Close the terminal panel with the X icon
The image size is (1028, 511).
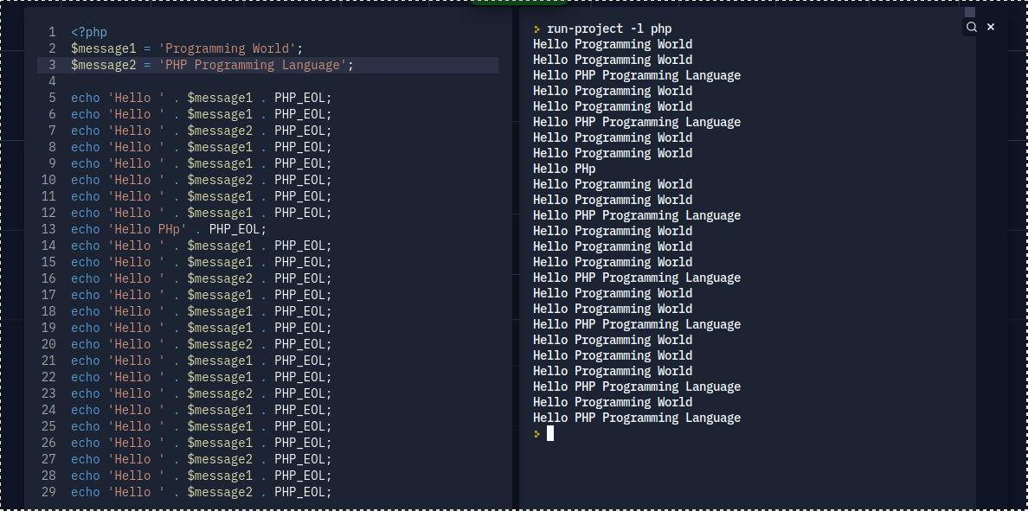click(x=991, y=27)
